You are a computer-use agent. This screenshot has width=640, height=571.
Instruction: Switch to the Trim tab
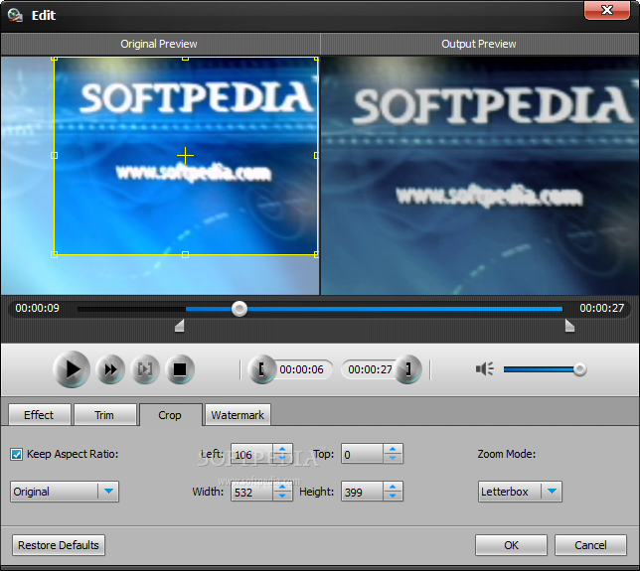point(104,415)
